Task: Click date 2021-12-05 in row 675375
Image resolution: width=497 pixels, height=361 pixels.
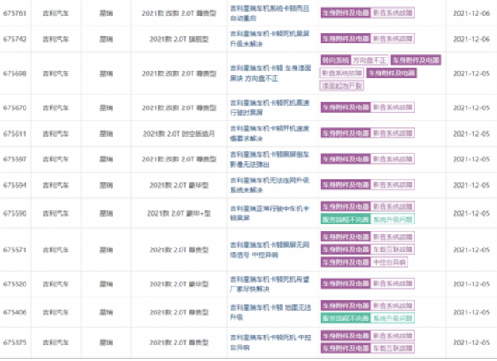Action: (x=471, y=342)
